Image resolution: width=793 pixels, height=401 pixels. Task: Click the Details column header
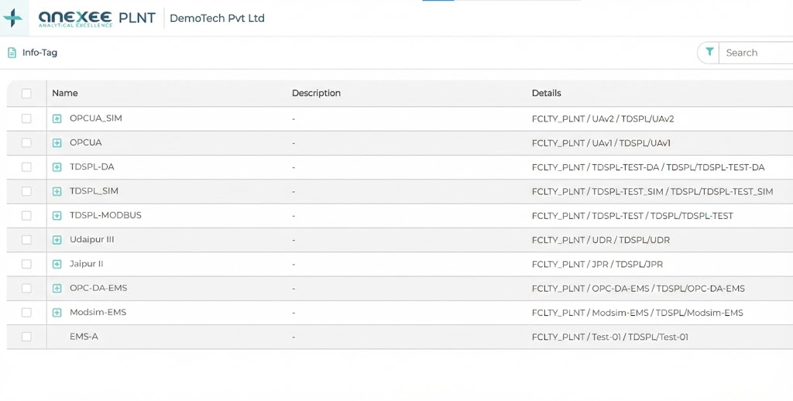546,94
